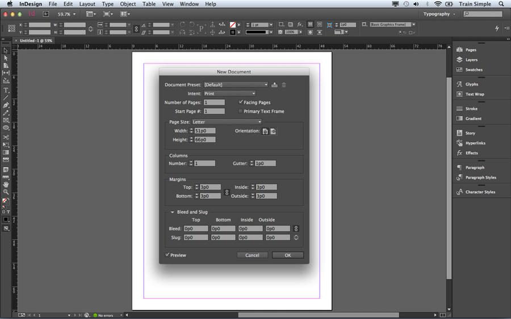
Task: Click the Bleed Top field
Action: coord(196,228)
